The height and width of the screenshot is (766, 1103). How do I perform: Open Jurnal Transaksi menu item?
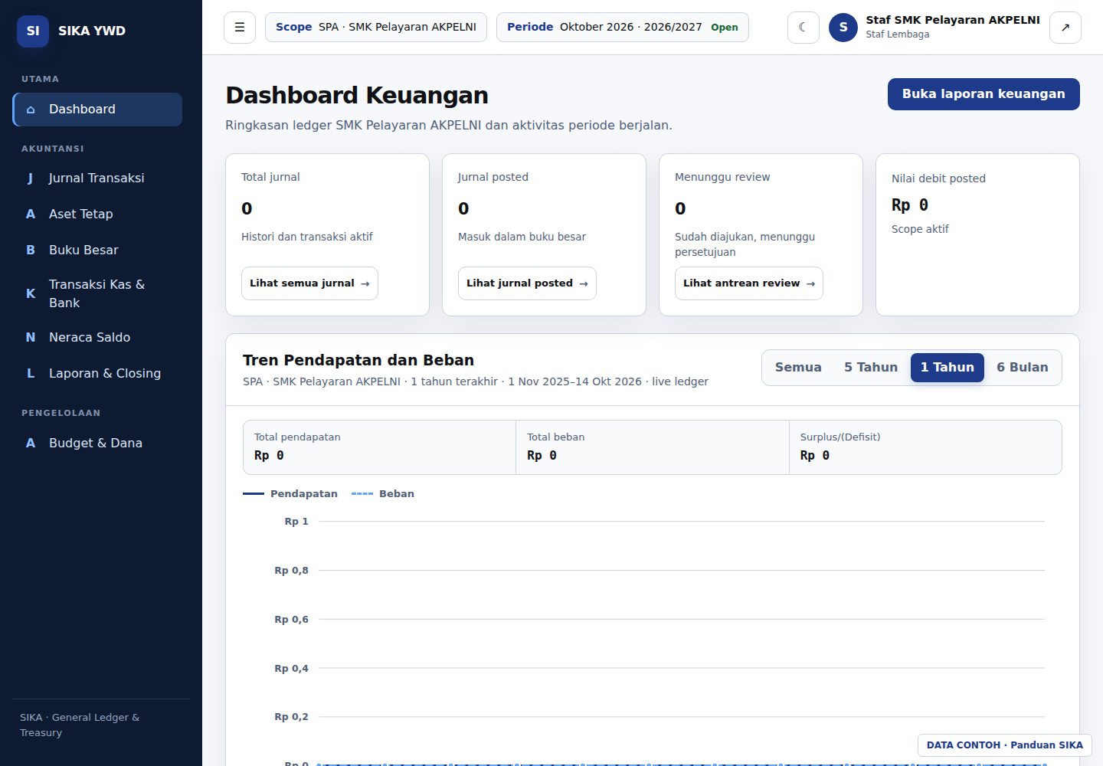[97, 178]
